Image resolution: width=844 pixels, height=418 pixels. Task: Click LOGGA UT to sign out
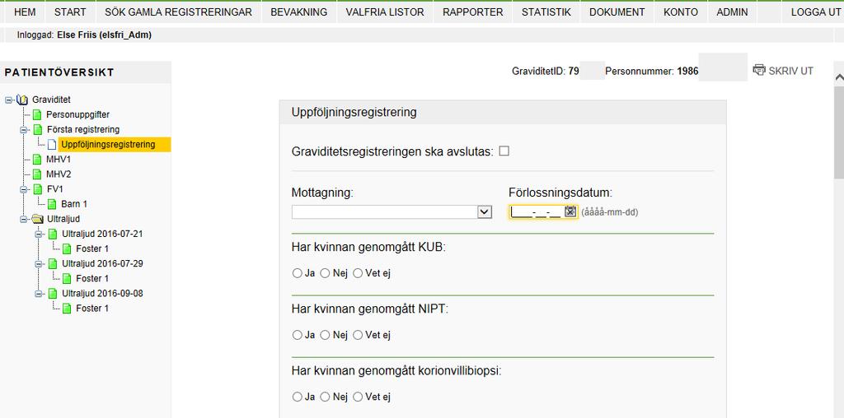815,12
